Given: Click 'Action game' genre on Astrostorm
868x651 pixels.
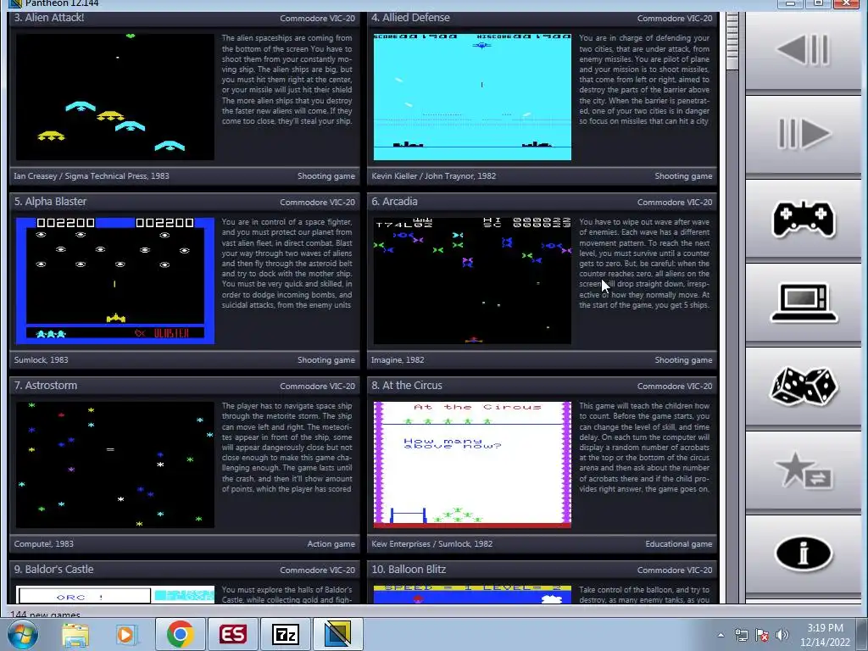Looking at the screenshot, I should click(331, 543).
